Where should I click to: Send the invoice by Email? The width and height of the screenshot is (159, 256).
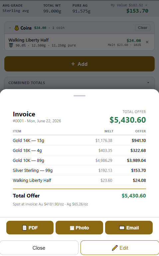[x=129, y=228]
